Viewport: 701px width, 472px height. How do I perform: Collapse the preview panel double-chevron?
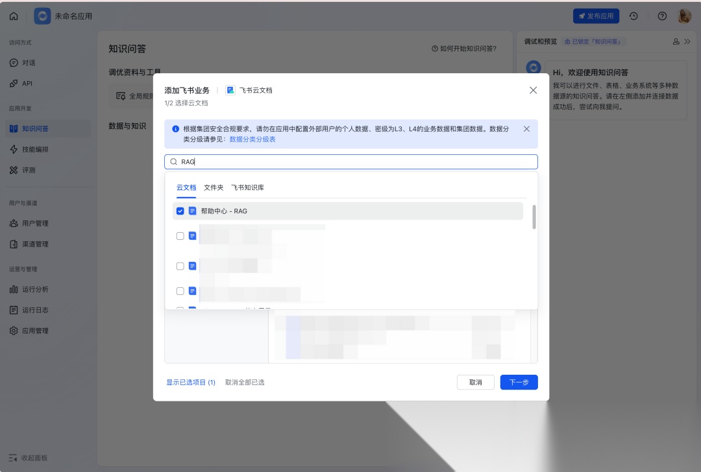click(x=687, y=41)
